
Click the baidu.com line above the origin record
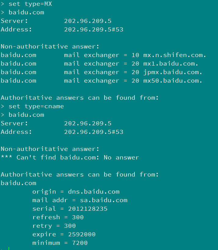click(18, 183)
